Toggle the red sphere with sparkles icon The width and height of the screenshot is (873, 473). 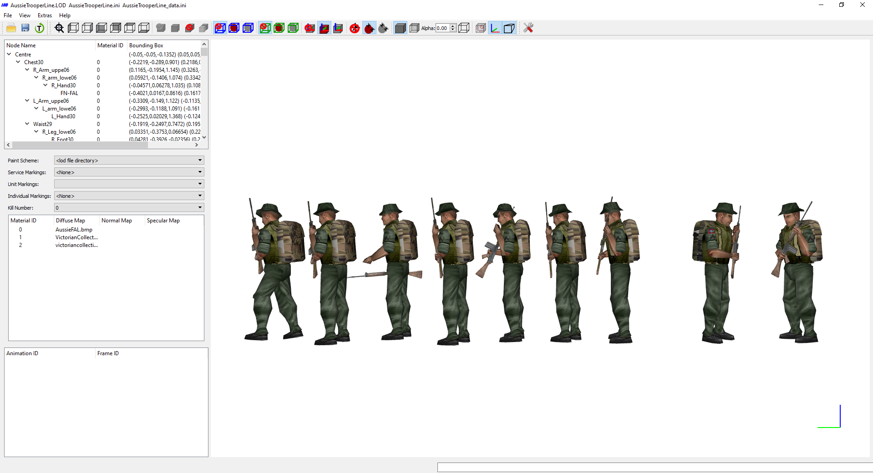point(369,28)
